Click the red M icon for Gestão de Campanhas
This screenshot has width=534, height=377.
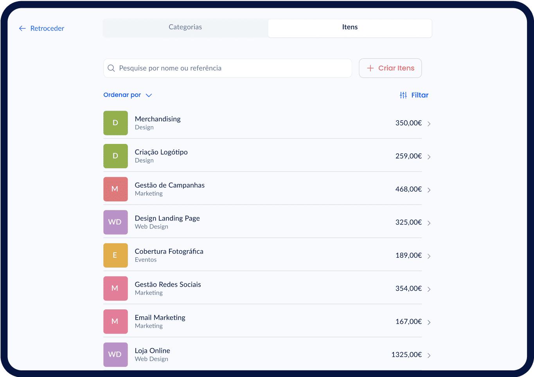click(115, 189)
